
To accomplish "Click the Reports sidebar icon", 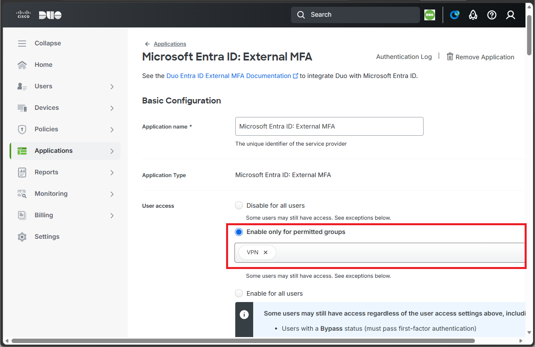I will pyautogui.click(x=22, y=172).
